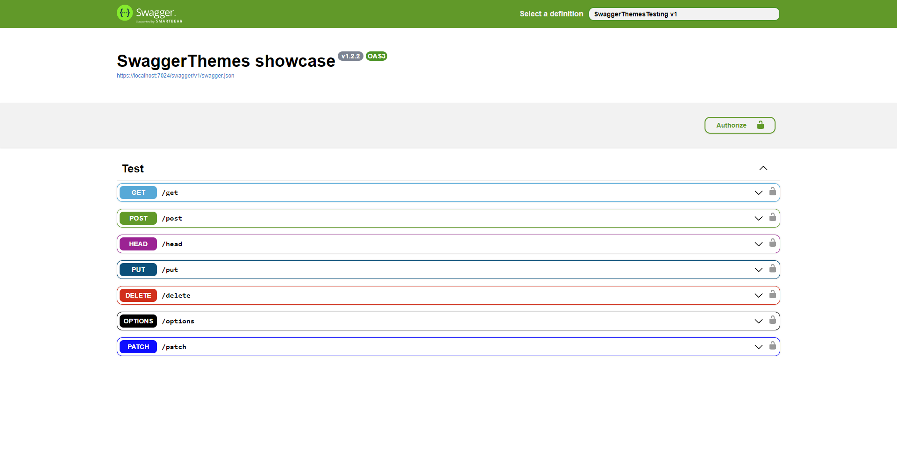897x450 pixels.
Task: Expand the /get operation chevron
Action: pos(759,193)
